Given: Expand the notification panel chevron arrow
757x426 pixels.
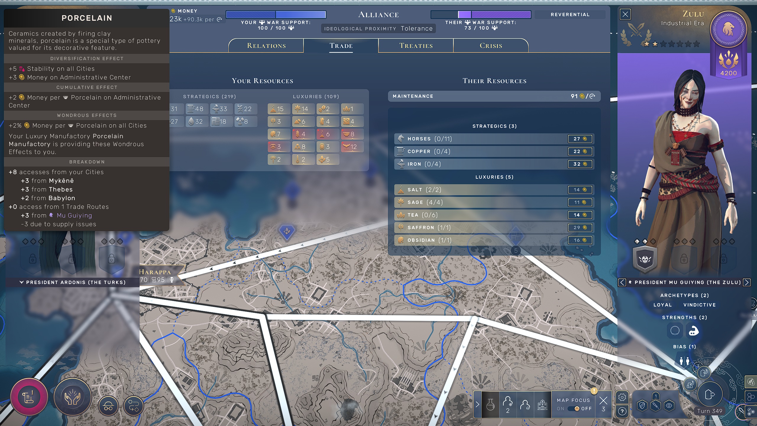Looking at the screenshot, I should coord(477,404).
